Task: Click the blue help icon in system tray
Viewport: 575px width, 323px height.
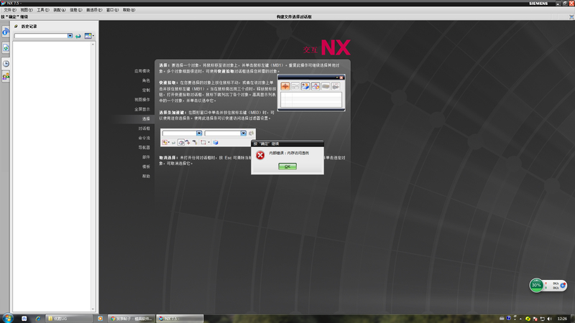Action: click(508, 318)
